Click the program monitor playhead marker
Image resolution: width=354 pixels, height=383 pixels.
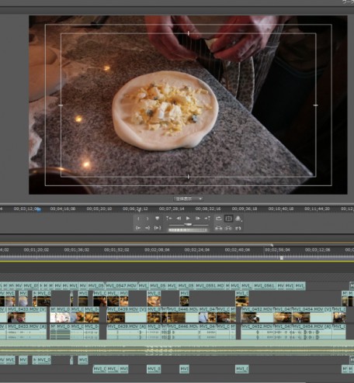tap(39, 210)
